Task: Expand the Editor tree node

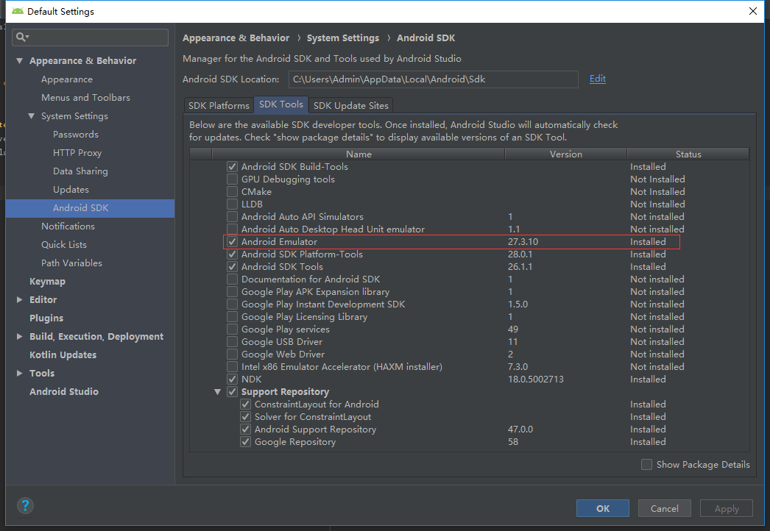Action: 20,300
